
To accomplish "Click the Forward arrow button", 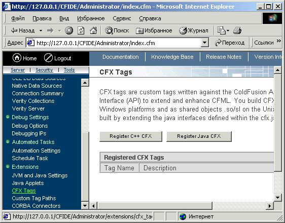I will tap(50, 30).
